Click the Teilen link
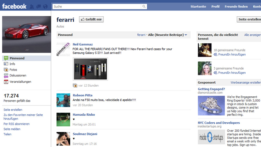This screenshot has height=147, width=261. (x=8, y=134)
